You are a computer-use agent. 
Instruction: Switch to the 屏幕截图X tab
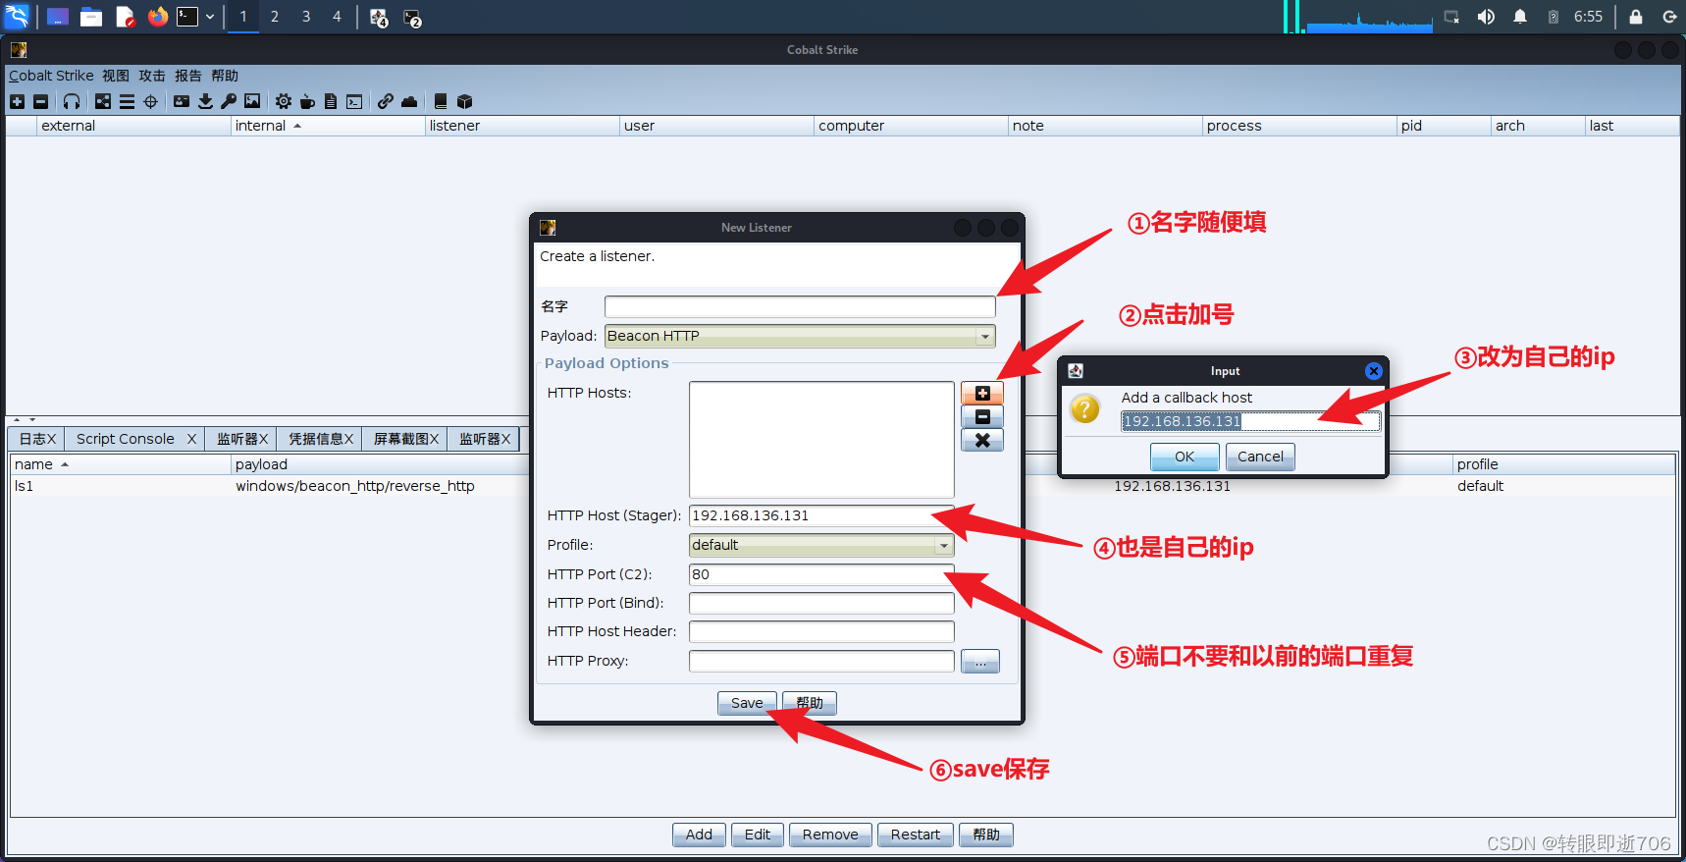pos(405,439)
